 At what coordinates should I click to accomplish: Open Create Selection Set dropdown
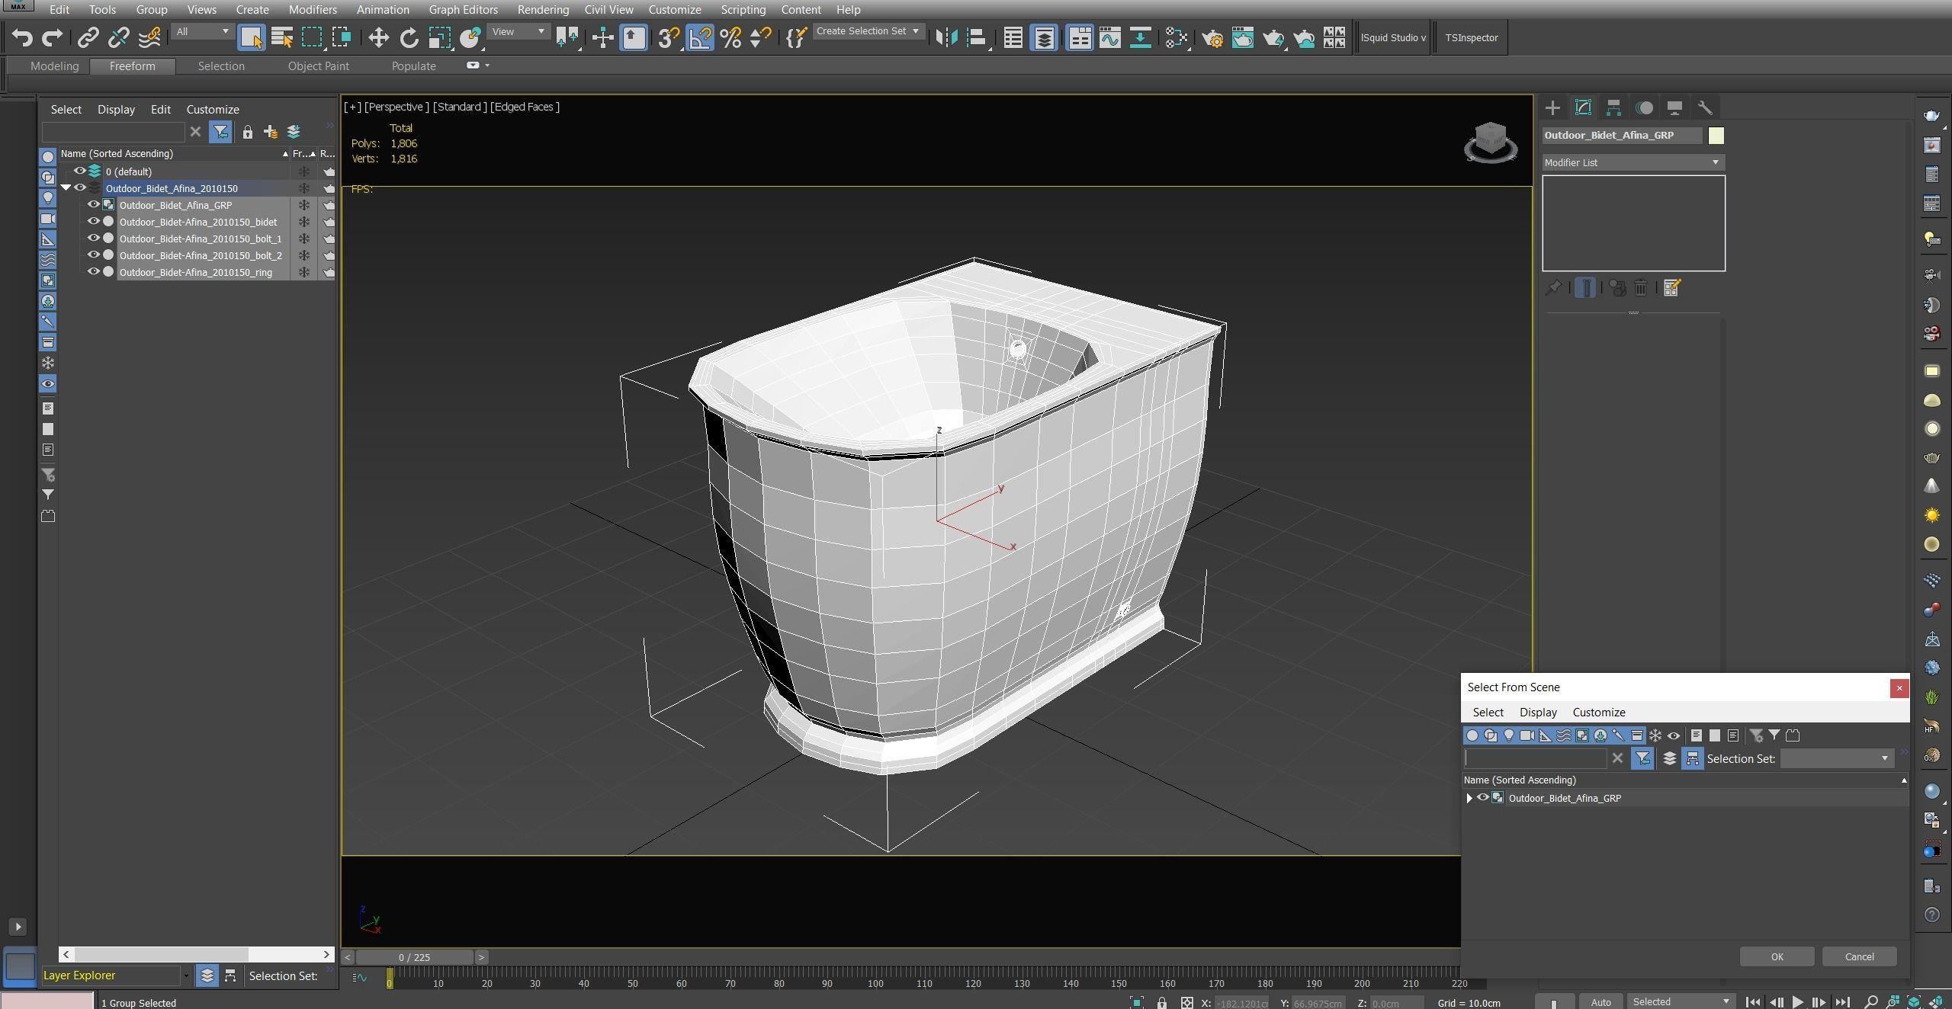click(x=868, y=31)
